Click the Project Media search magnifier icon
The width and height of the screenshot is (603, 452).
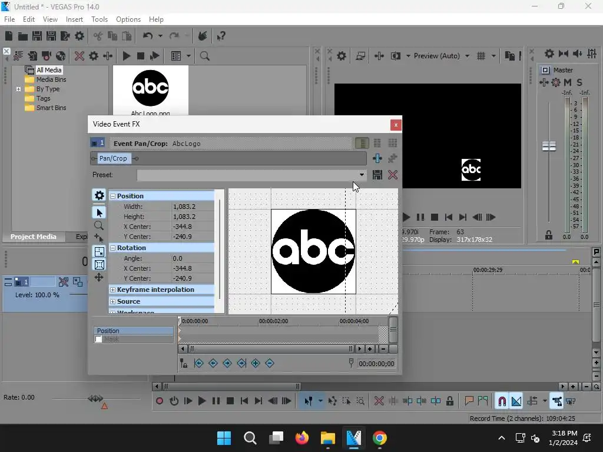pos(204,56)
